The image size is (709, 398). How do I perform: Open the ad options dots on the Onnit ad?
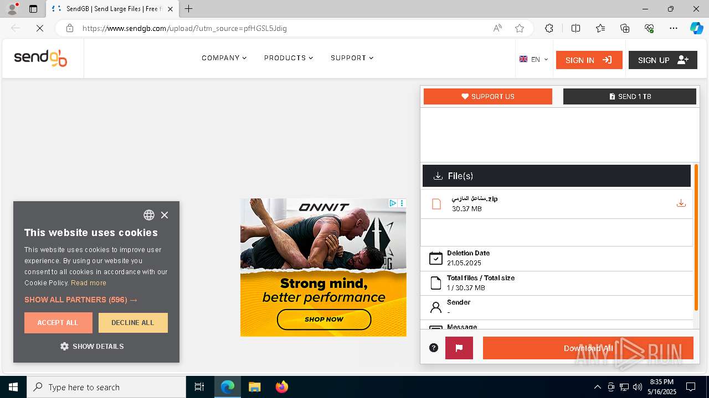click(x=402, y=203)
